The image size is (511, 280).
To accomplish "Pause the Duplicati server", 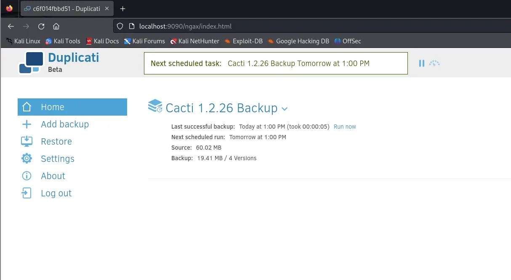I will point(421,63).
